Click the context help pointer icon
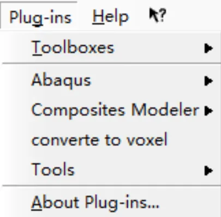Screen dimensions: 221x217 coord(158,15)
